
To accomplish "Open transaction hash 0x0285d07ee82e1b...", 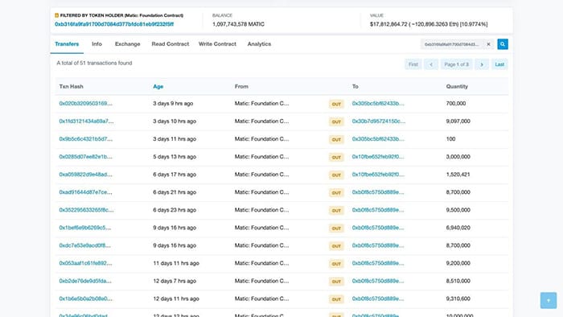I will point(85,157).
